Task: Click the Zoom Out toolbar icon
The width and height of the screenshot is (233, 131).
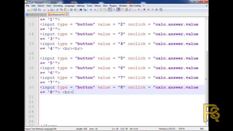Action: point(95,10)
